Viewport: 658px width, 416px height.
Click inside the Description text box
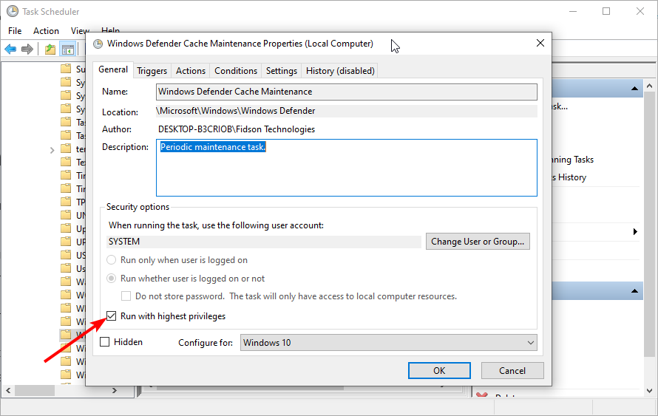click(x=347, y=168)
